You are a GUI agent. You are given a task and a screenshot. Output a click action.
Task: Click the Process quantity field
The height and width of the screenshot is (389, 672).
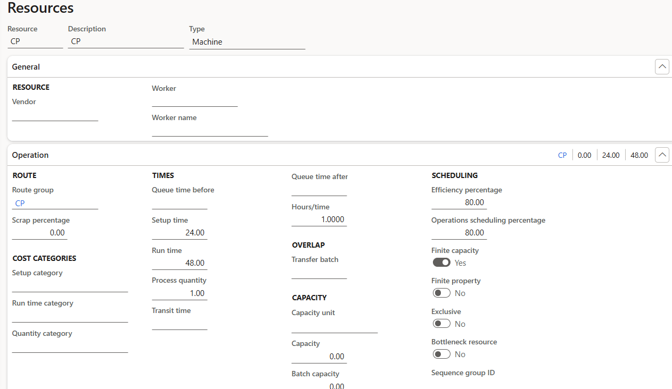tap(179, 293)
